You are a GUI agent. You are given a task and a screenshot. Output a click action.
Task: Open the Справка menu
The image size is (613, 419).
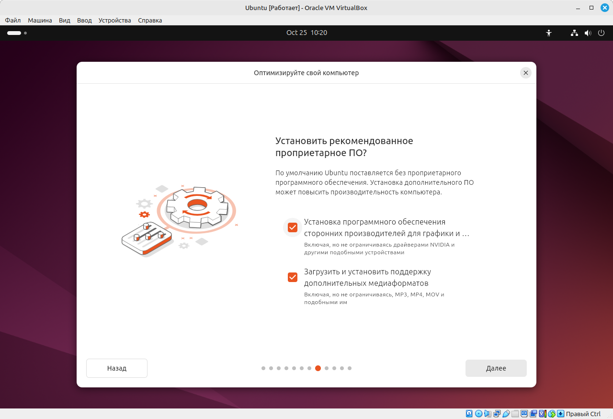150,20
